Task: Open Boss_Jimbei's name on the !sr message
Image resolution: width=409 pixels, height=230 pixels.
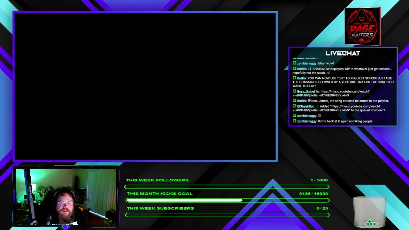Action: tap(306, 91)
